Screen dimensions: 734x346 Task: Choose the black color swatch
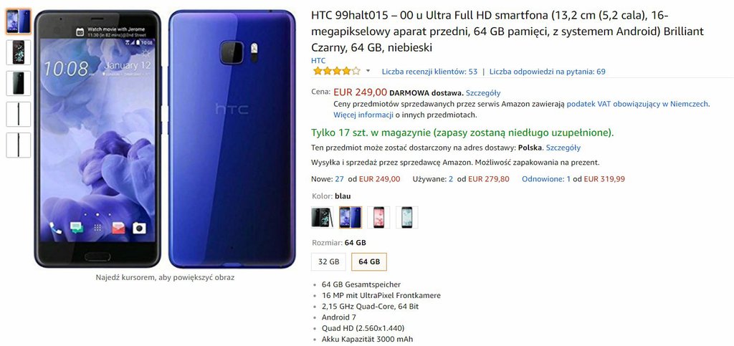323,218
